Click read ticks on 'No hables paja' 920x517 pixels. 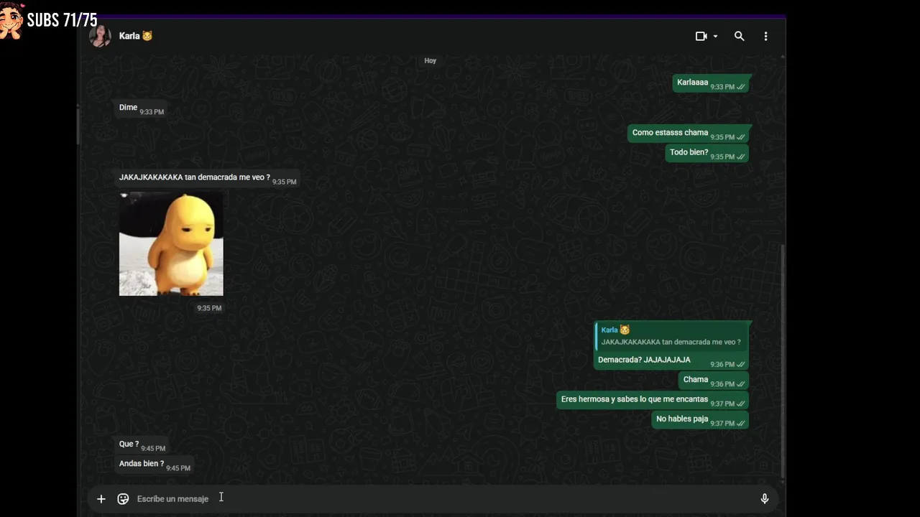pyautogui.click(x=741, y=424)
